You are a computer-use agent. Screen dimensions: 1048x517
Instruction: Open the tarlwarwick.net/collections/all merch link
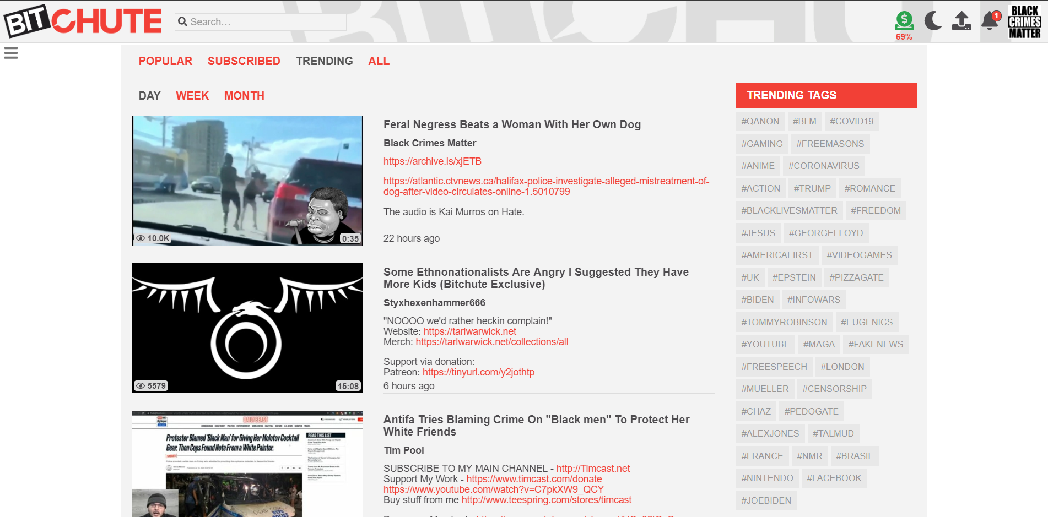[x=492, y=342]
